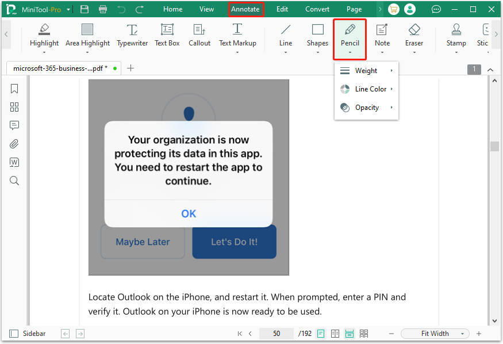Screen dimensions: 503x344
Task: Add a Callout annotation
Action: pos(199,35)
